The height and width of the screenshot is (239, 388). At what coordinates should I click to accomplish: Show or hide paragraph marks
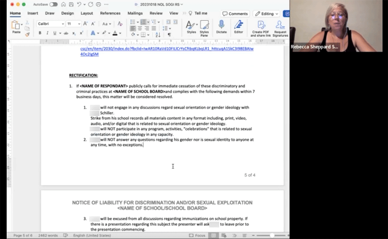[x=169, y=35]
